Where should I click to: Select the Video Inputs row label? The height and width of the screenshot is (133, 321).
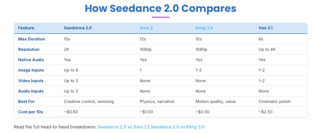coord(31,81)
